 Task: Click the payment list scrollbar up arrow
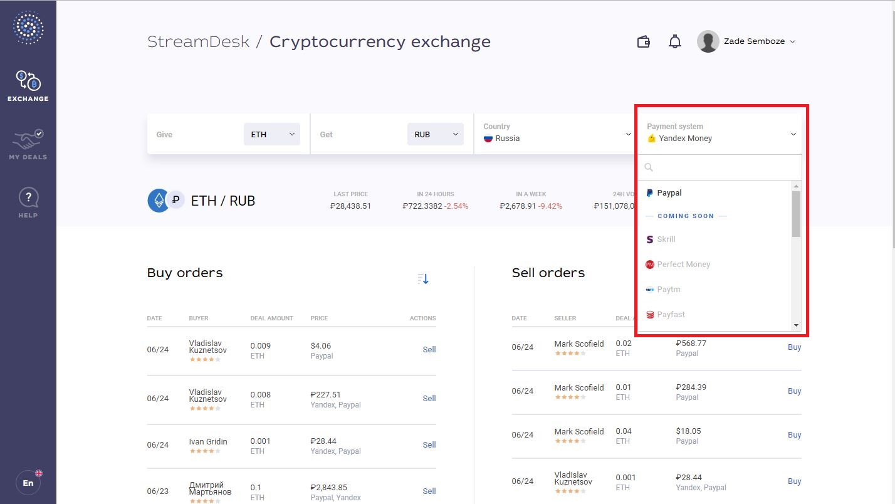(797, 186)
